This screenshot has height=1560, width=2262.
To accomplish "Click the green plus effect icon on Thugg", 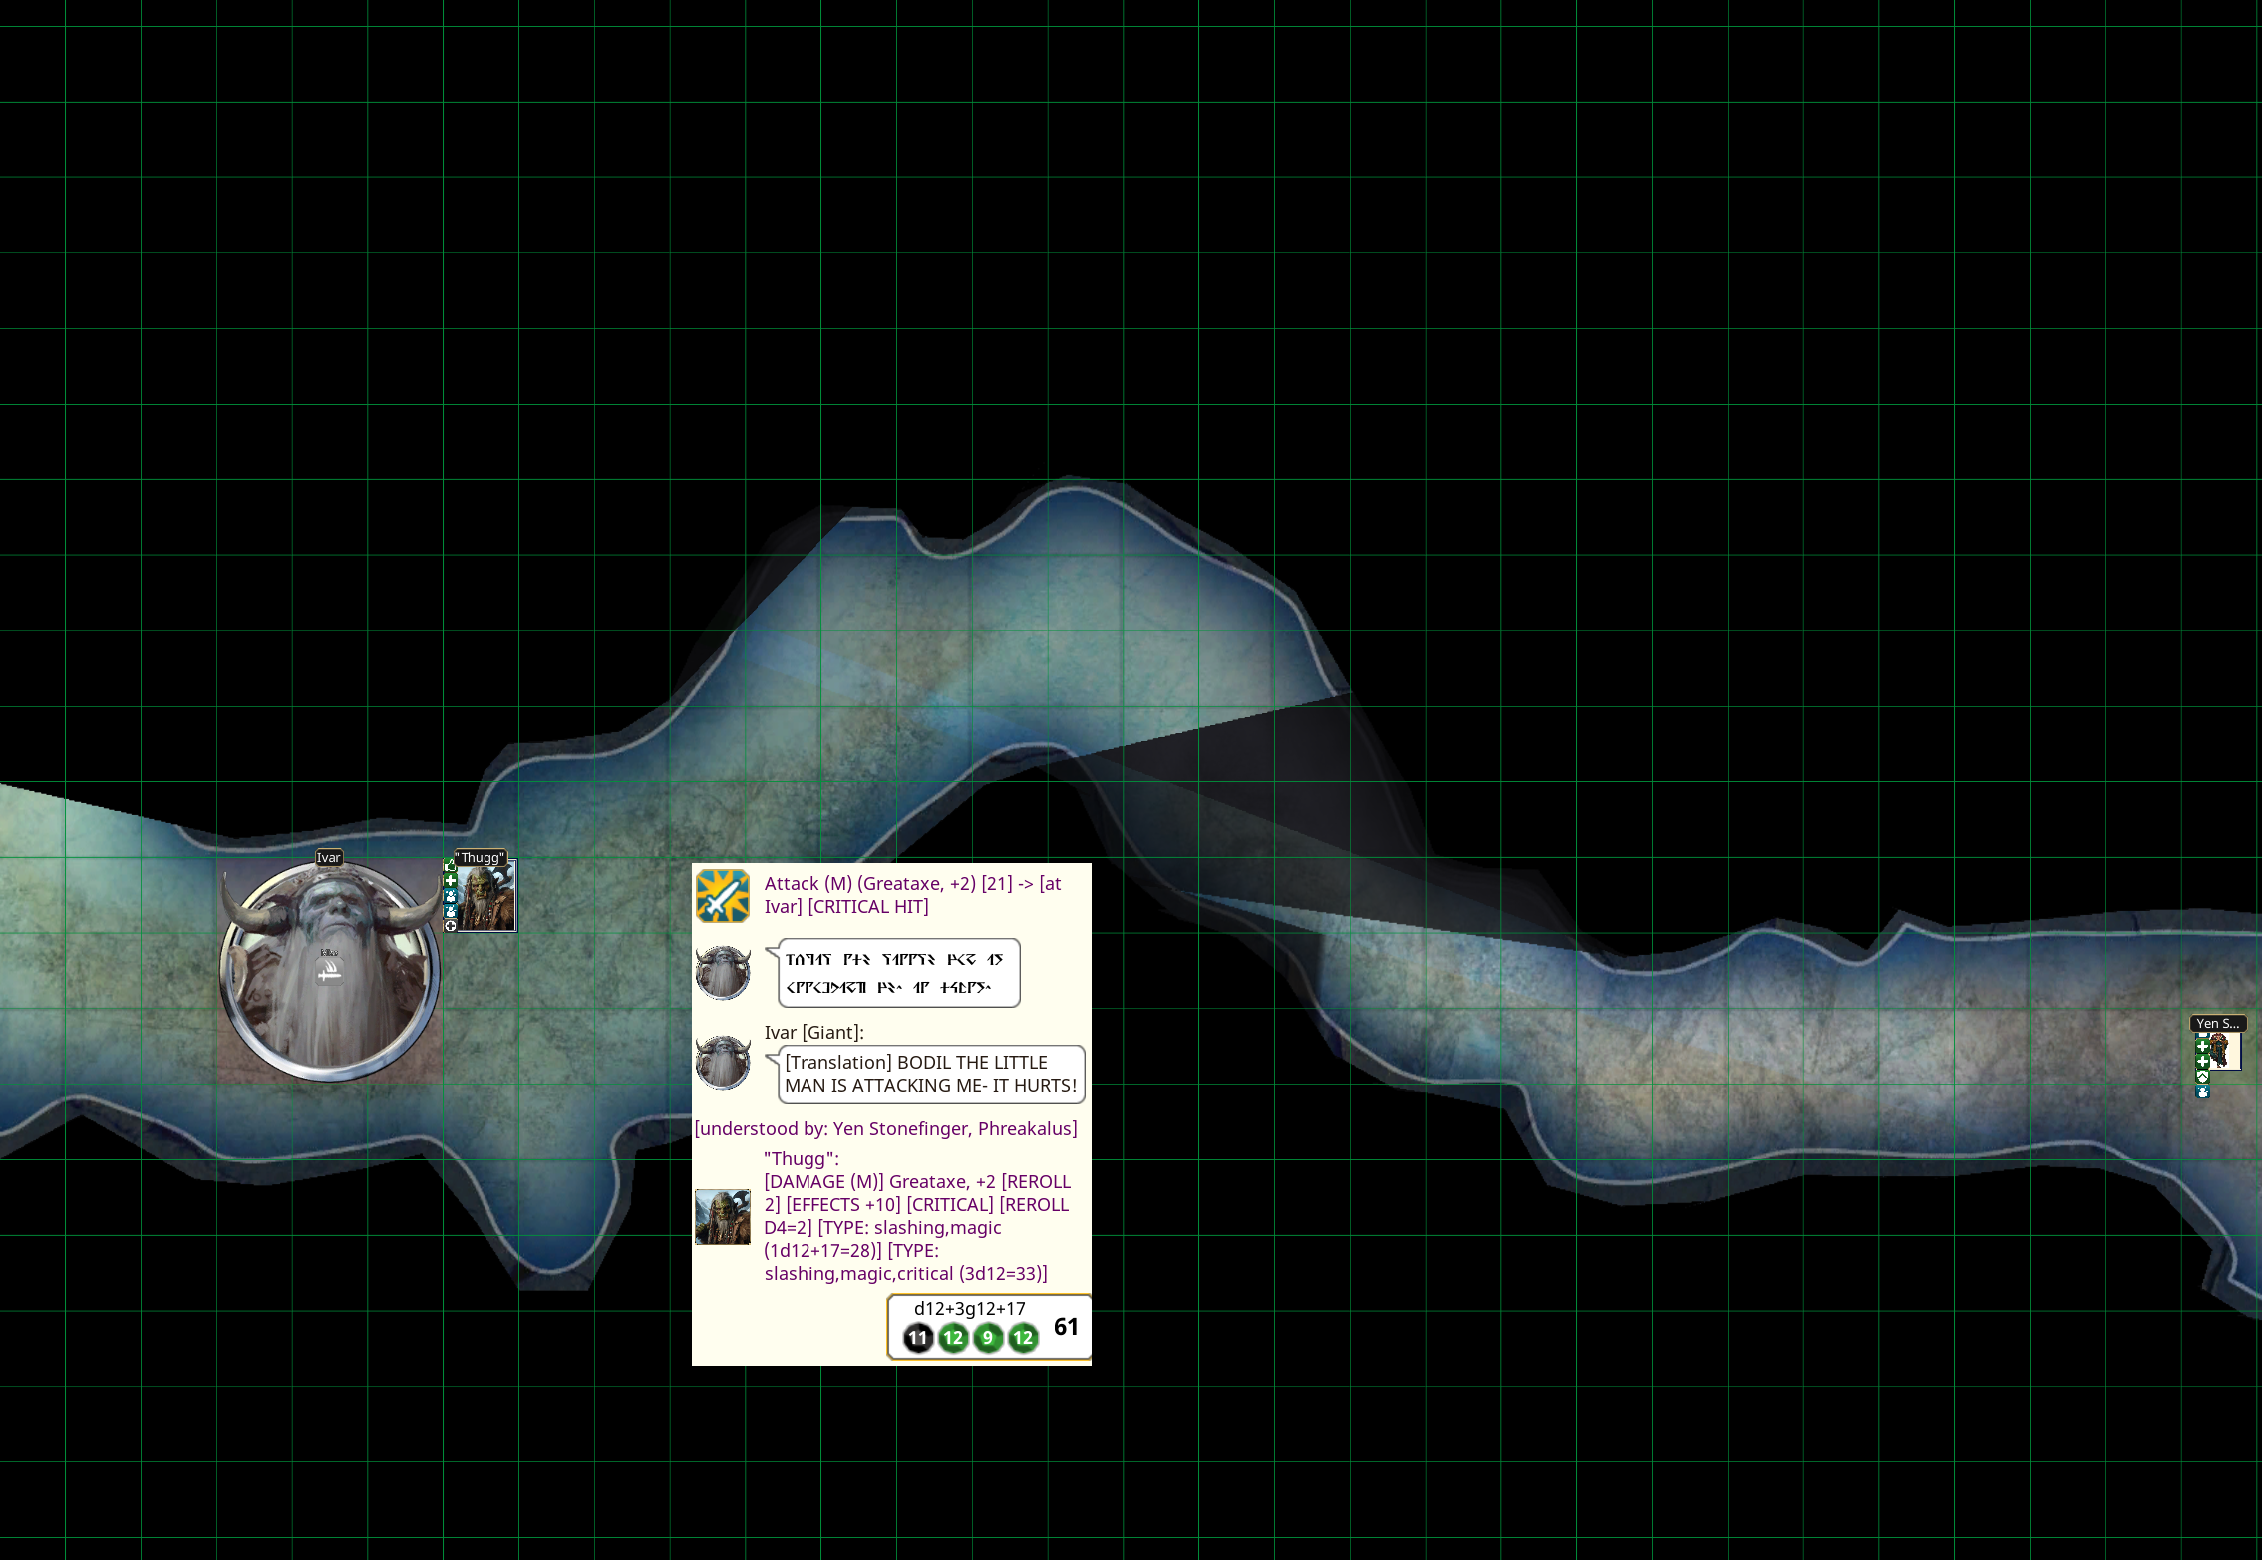I will point(450,881).
